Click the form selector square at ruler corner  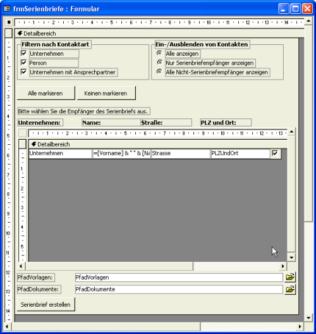coord(9,22)
